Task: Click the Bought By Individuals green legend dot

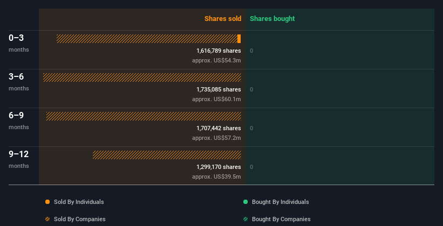Action: pyautogui.click(x=246, y=202)
